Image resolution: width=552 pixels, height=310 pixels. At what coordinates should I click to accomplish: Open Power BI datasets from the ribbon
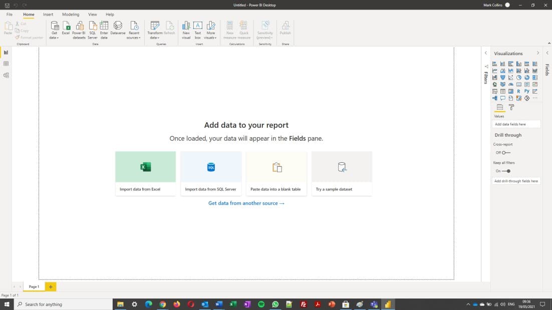pos(79,30)
